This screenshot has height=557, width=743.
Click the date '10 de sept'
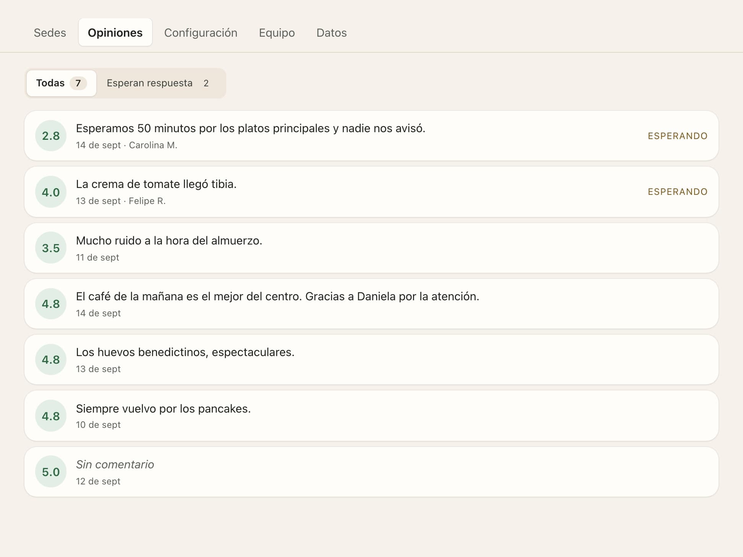pyautogui.click(x=98, y=425)
